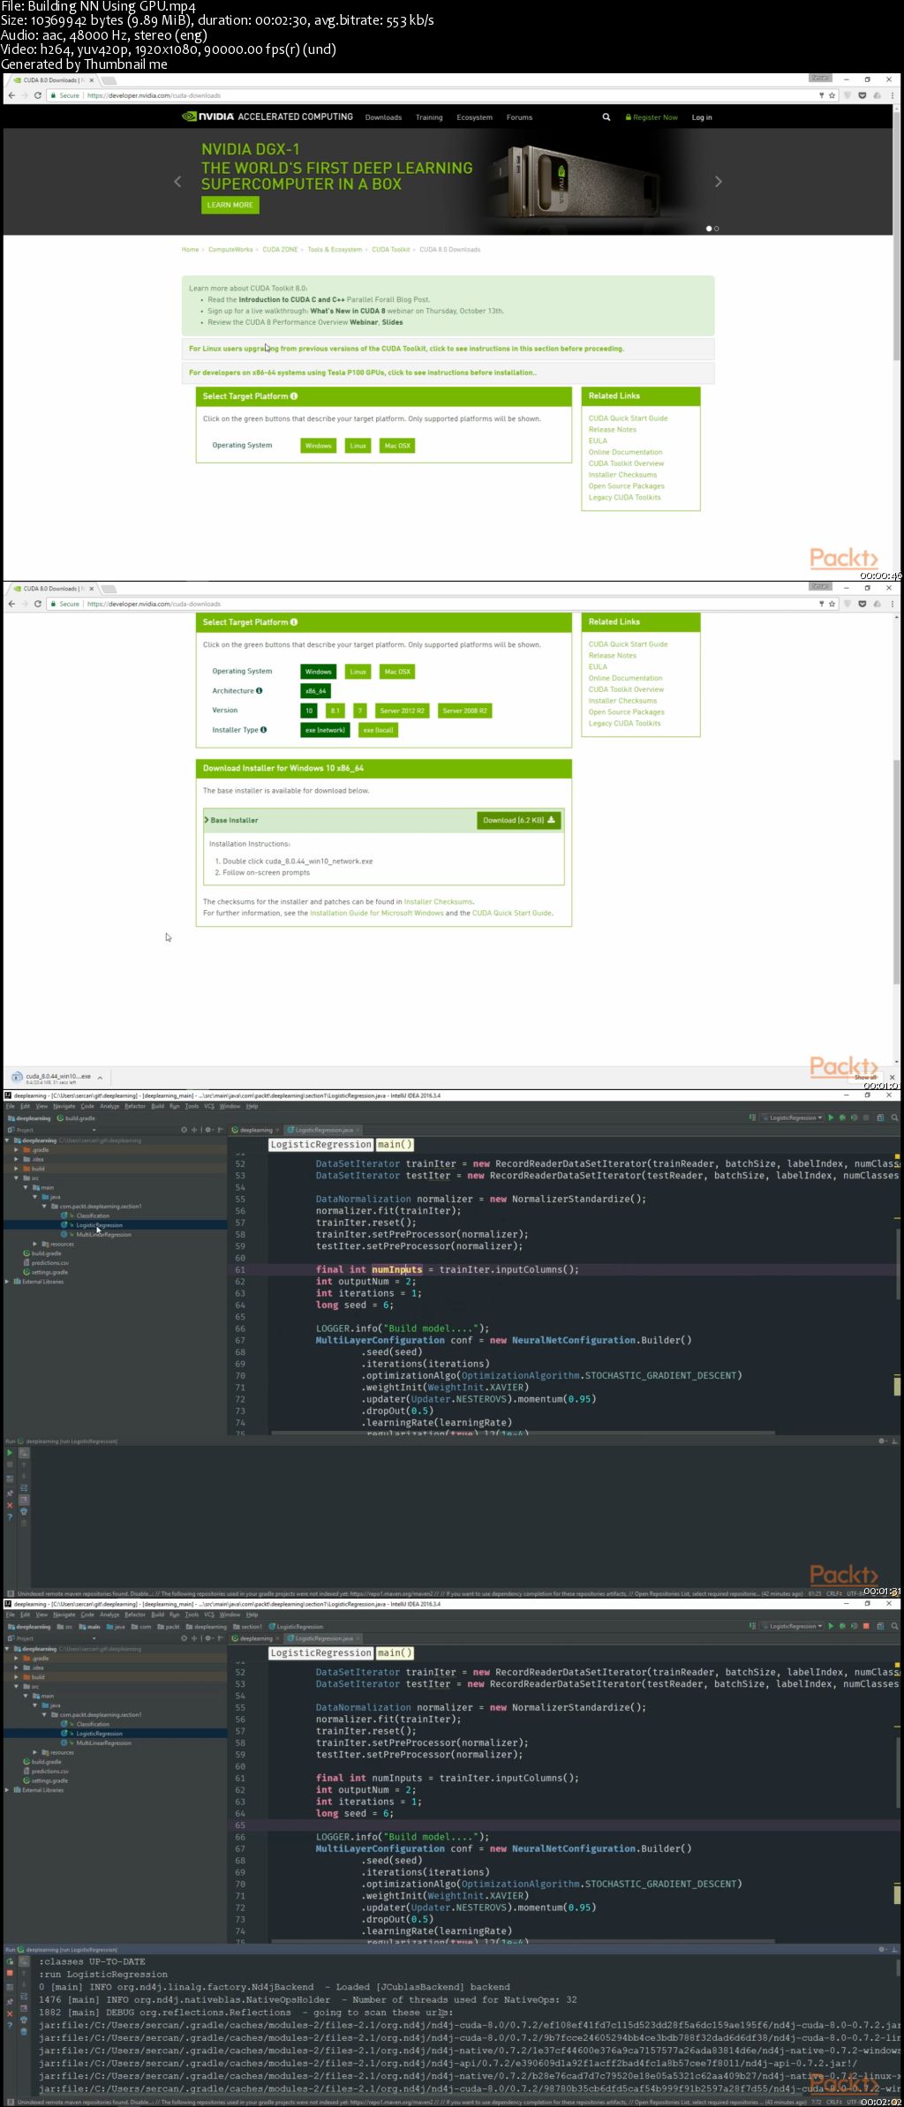Screen dimensions: 904x2107
Task: Open the VCS menu in the third frame IDE
Action: (x=209, y=1106)
